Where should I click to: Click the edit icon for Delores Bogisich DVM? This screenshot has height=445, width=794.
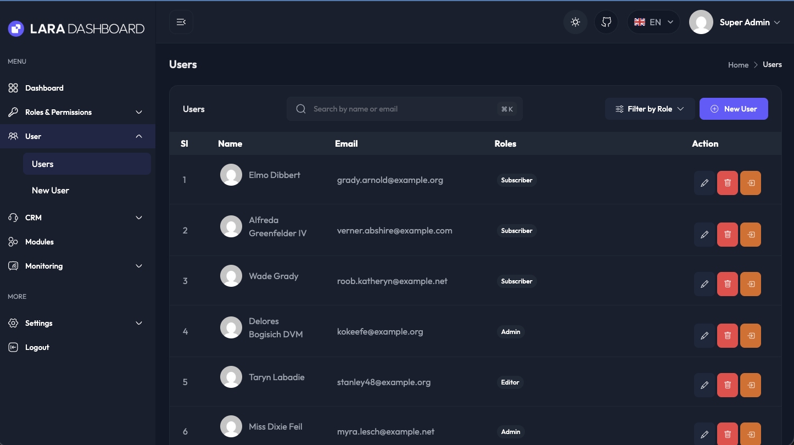coord(704,335)
